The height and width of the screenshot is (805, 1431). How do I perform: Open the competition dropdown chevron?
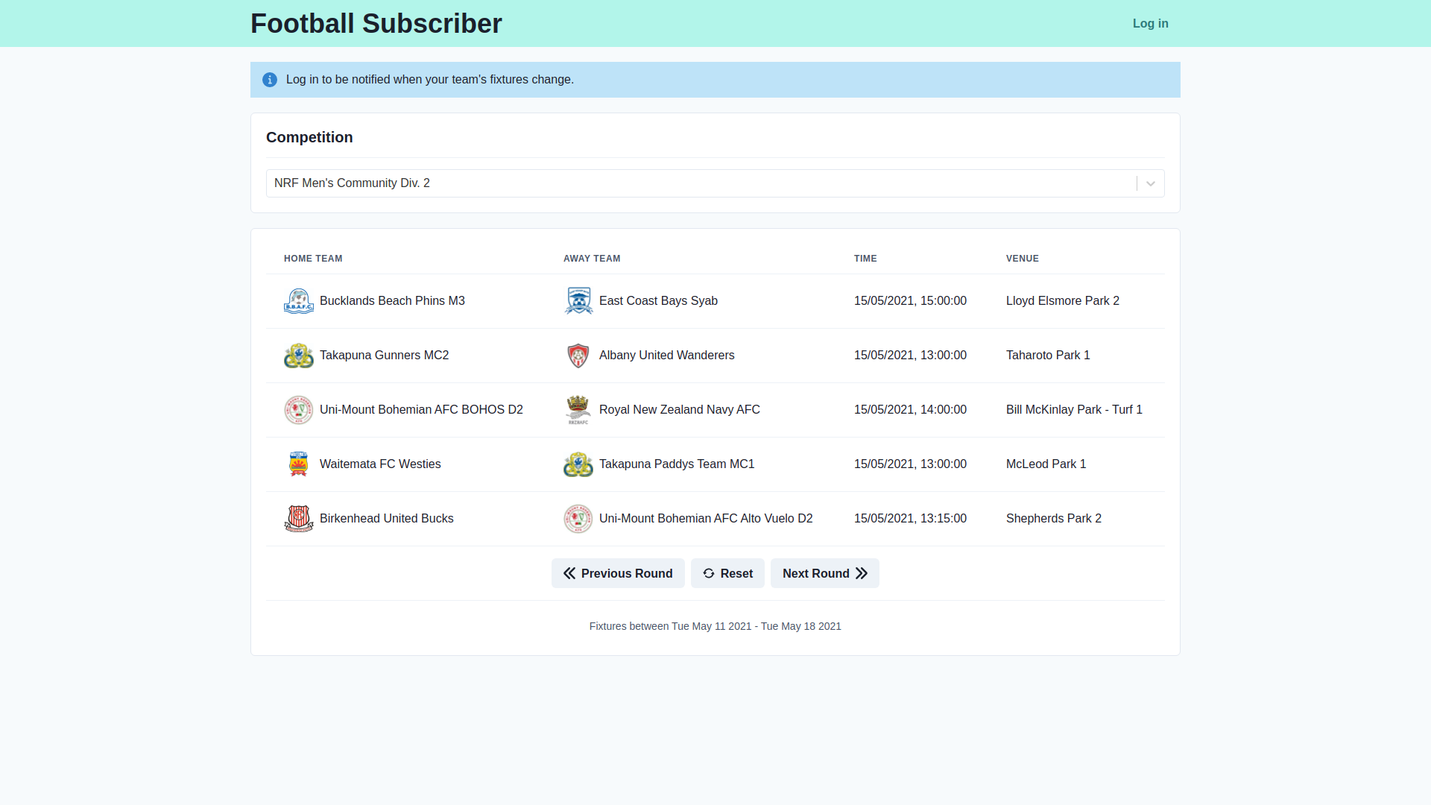pos(1150,183)
